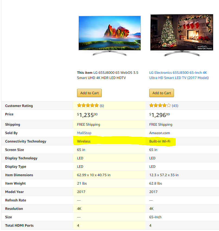Open the LG 65SJ8000 TV product image
219x231 pixels.
click(110, 36)
